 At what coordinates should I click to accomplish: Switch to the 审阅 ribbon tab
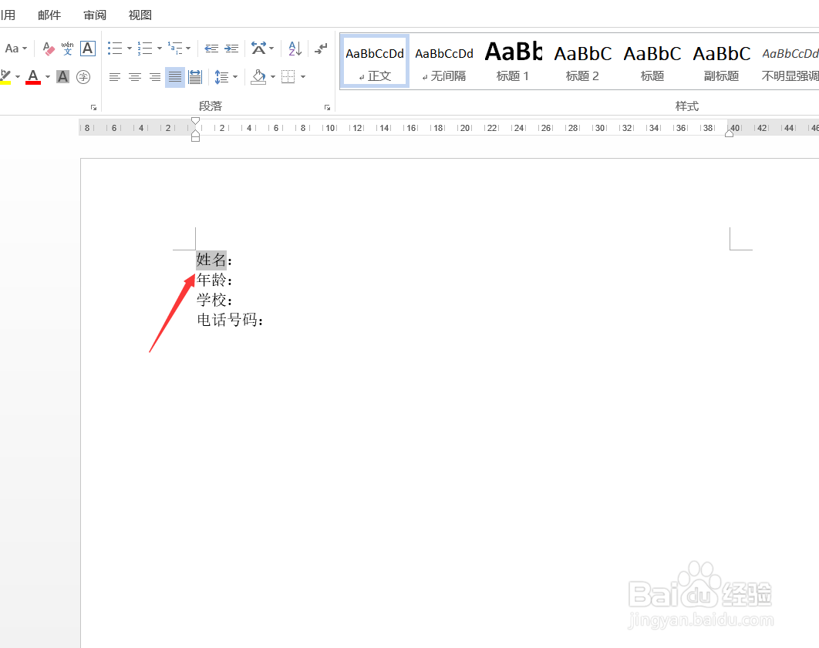click(94, 15)
